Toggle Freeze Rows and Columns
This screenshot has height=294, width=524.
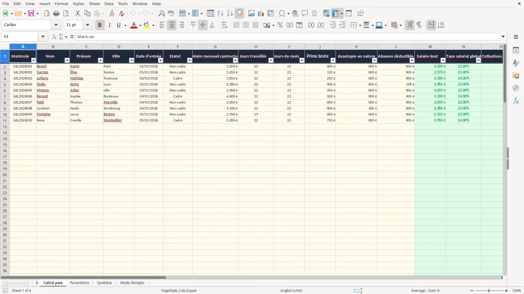click(x=335, y=14)
